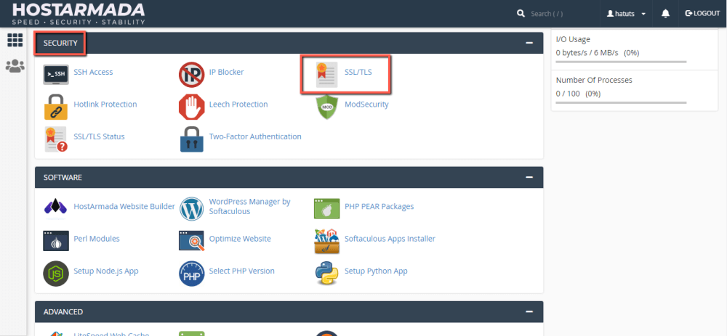Click the Number Of Processes progress bar
Image resolution: width=727 pixels, height=336 pixels.
621,102
